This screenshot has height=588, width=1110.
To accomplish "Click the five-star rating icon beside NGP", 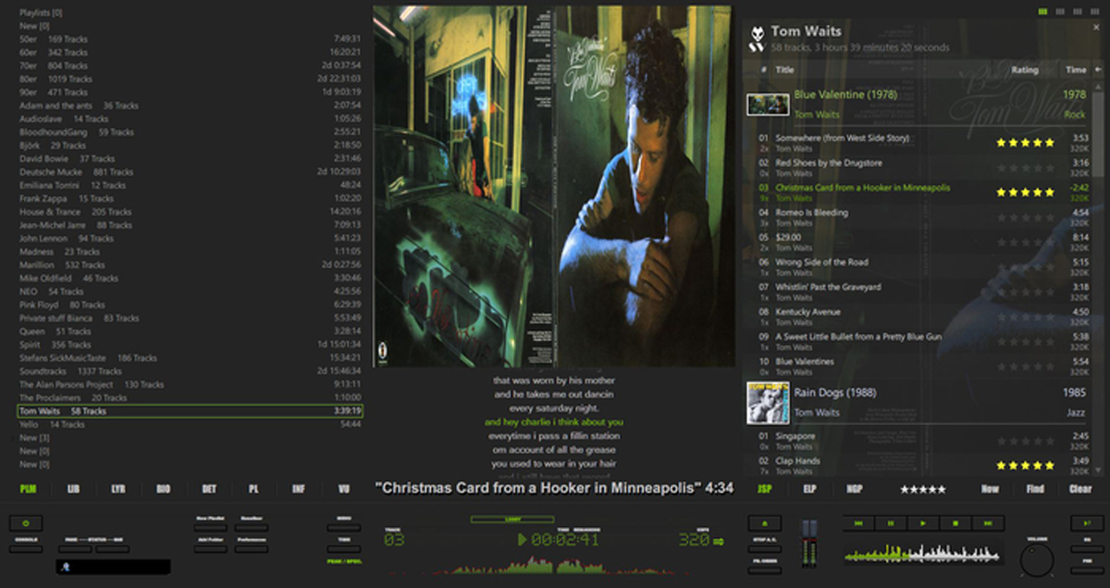I will point(922,489).
